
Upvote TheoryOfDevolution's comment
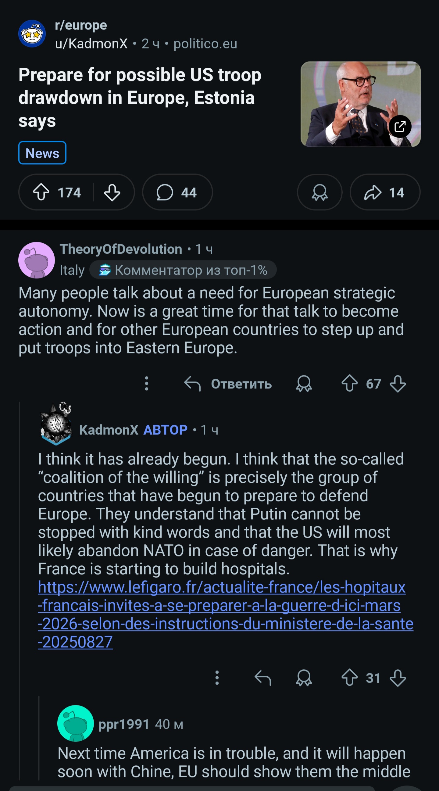pyautogui.click(x=349, y=384)
